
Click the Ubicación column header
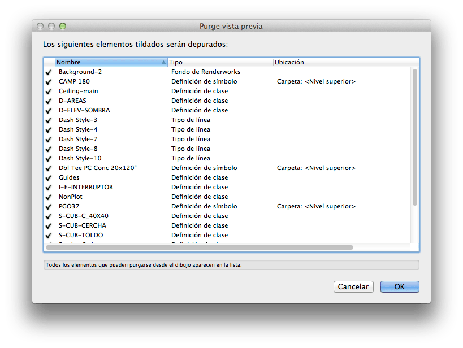(x=345, y=62)
